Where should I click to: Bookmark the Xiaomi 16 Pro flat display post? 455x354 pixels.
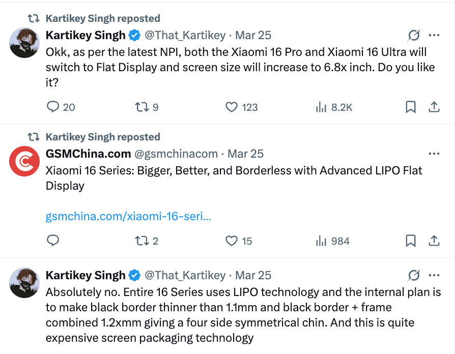coord(411,107)
